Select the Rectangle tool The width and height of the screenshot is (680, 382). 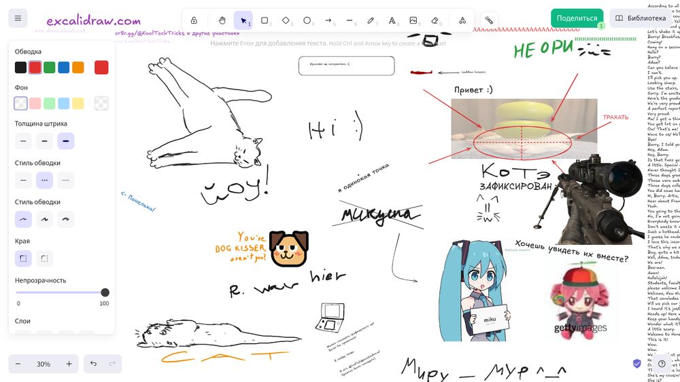click(265, 20)
